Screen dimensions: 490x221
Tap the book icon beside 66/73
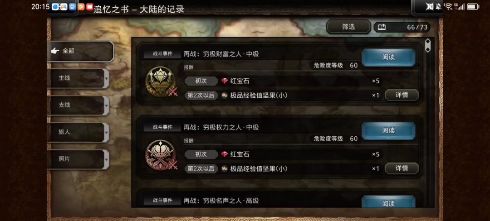(382, 27)
